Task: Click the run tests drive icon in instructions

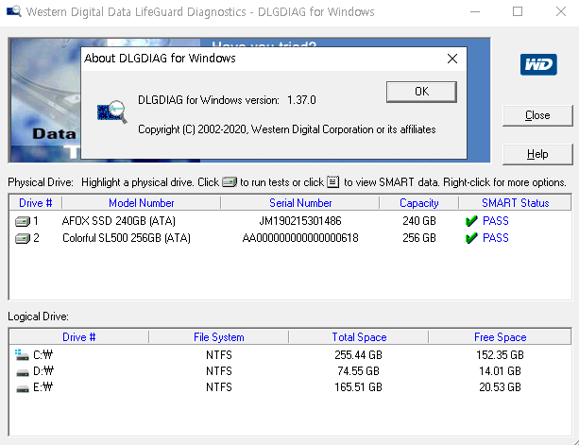Action: 230,182
